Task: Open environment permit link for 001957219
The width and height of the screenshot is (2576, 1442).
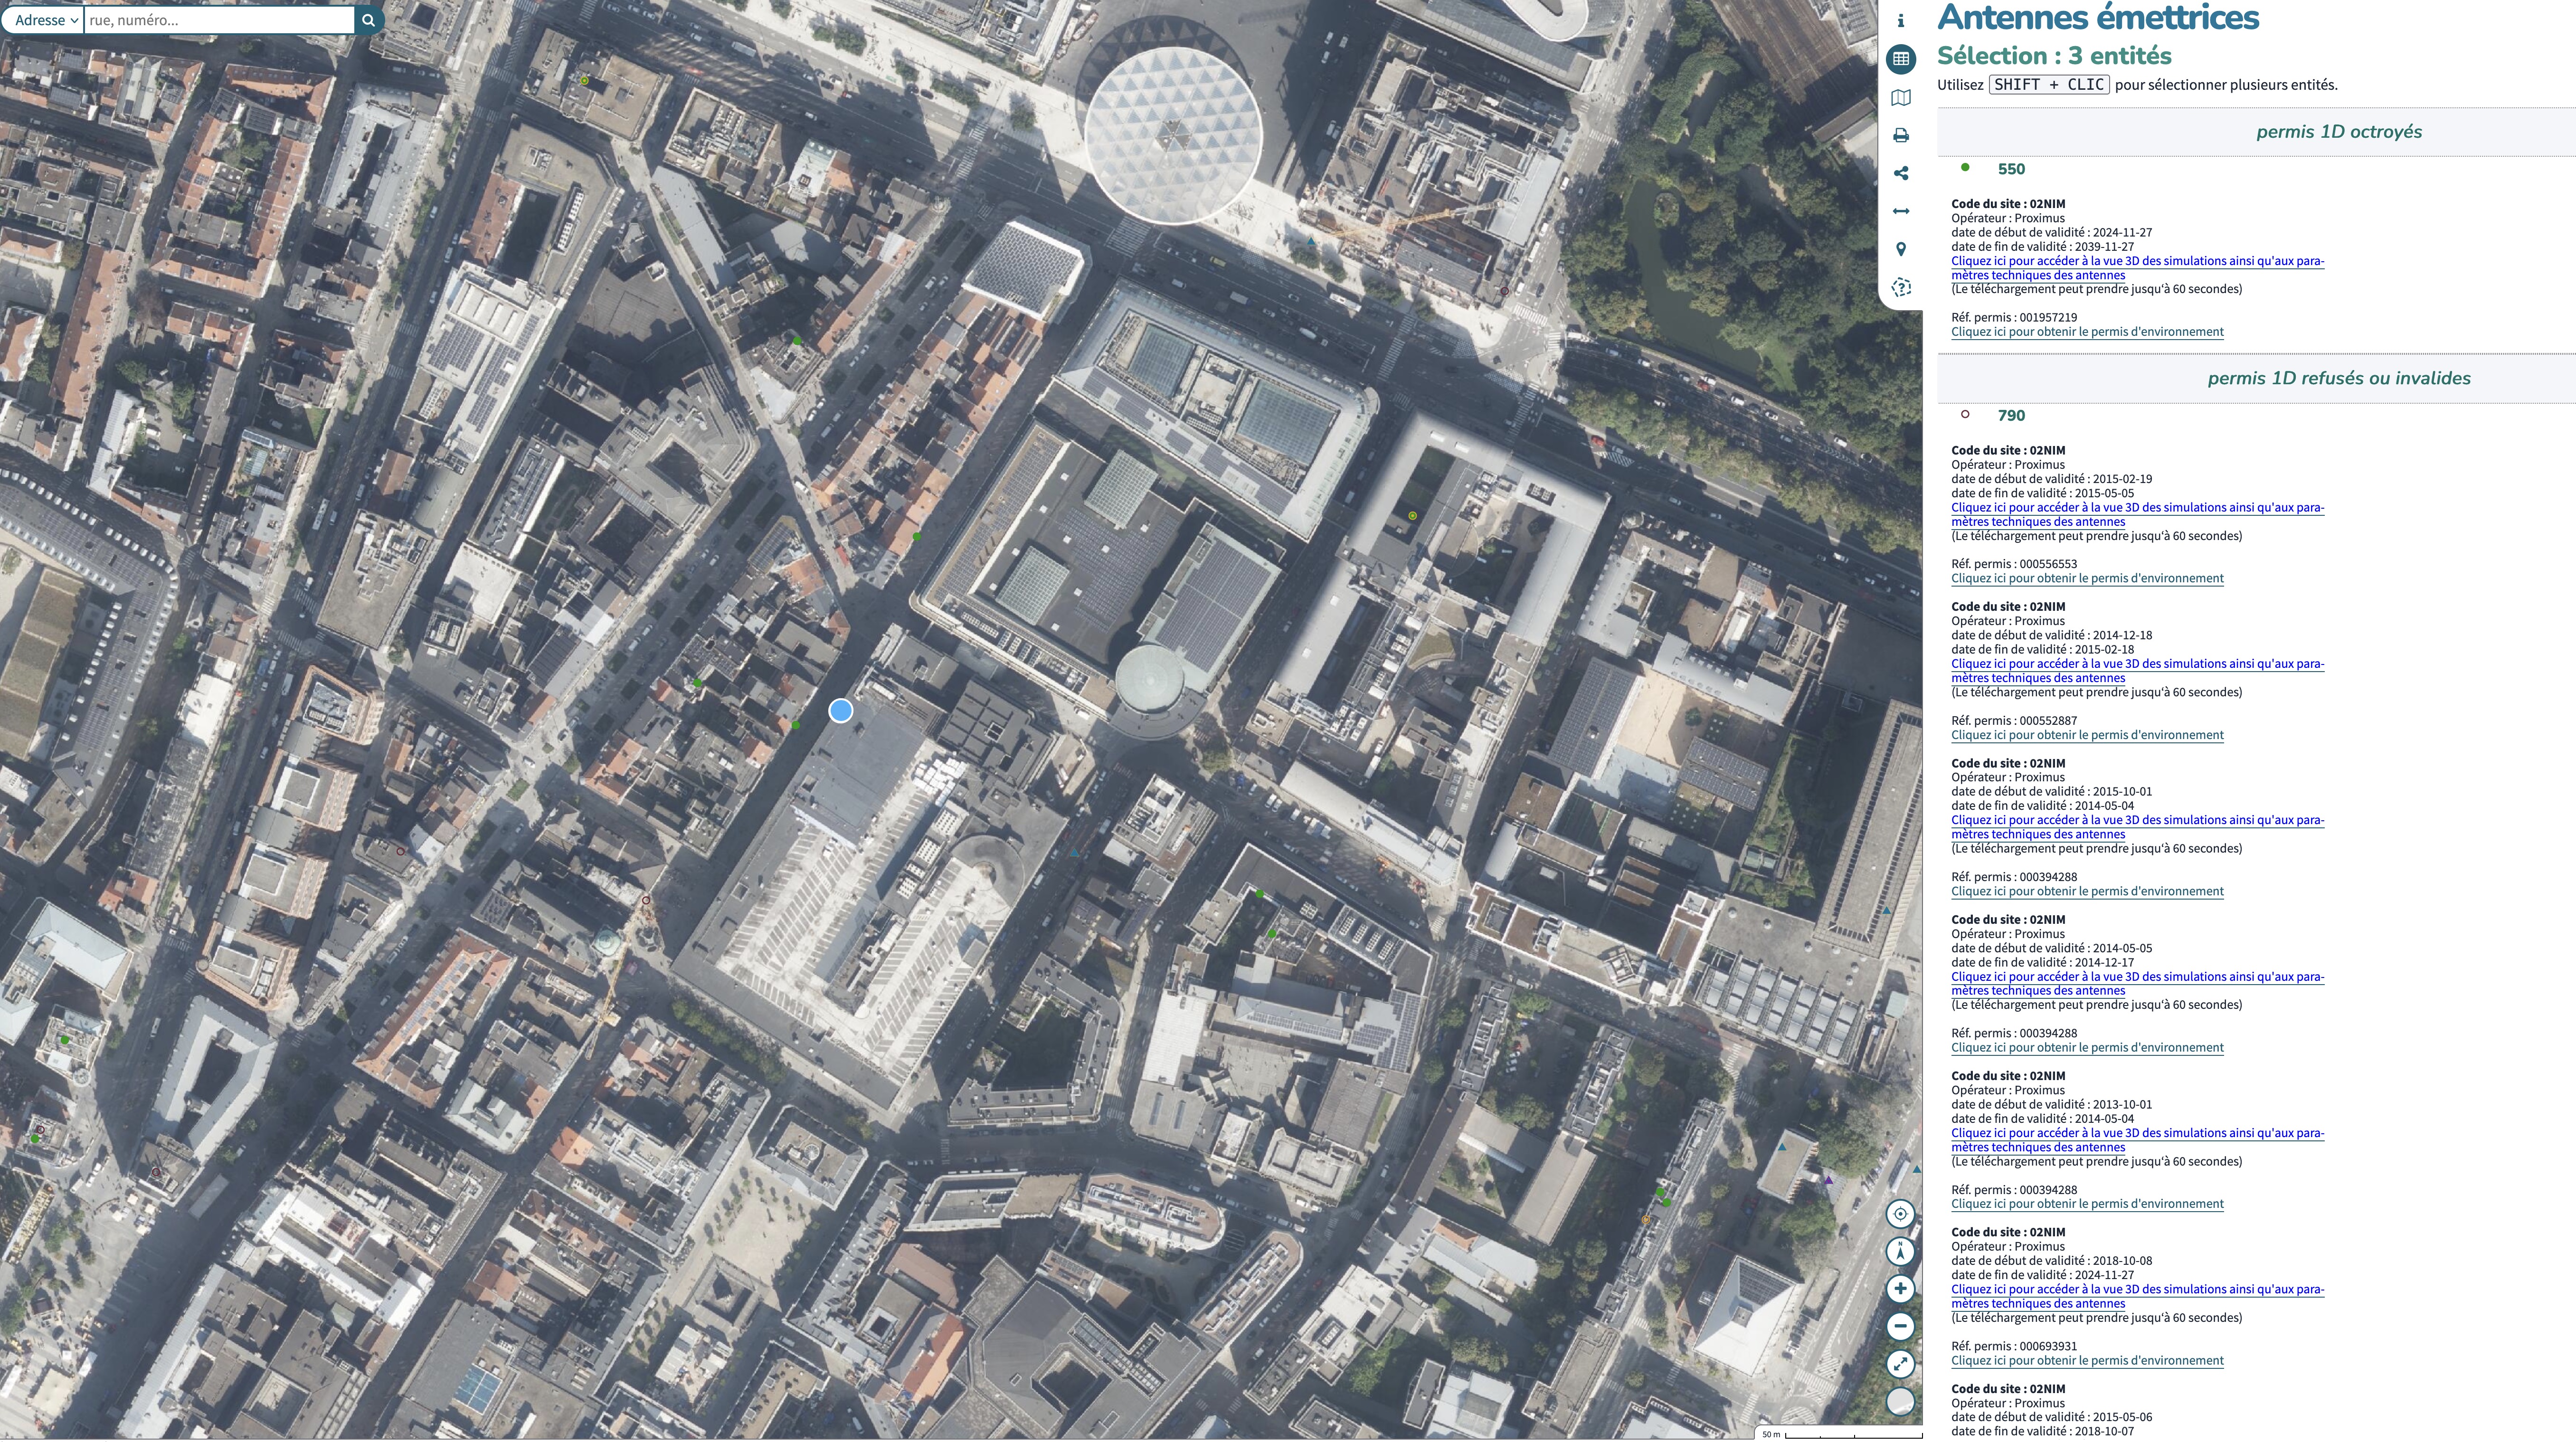Action: click(2087, 332)
